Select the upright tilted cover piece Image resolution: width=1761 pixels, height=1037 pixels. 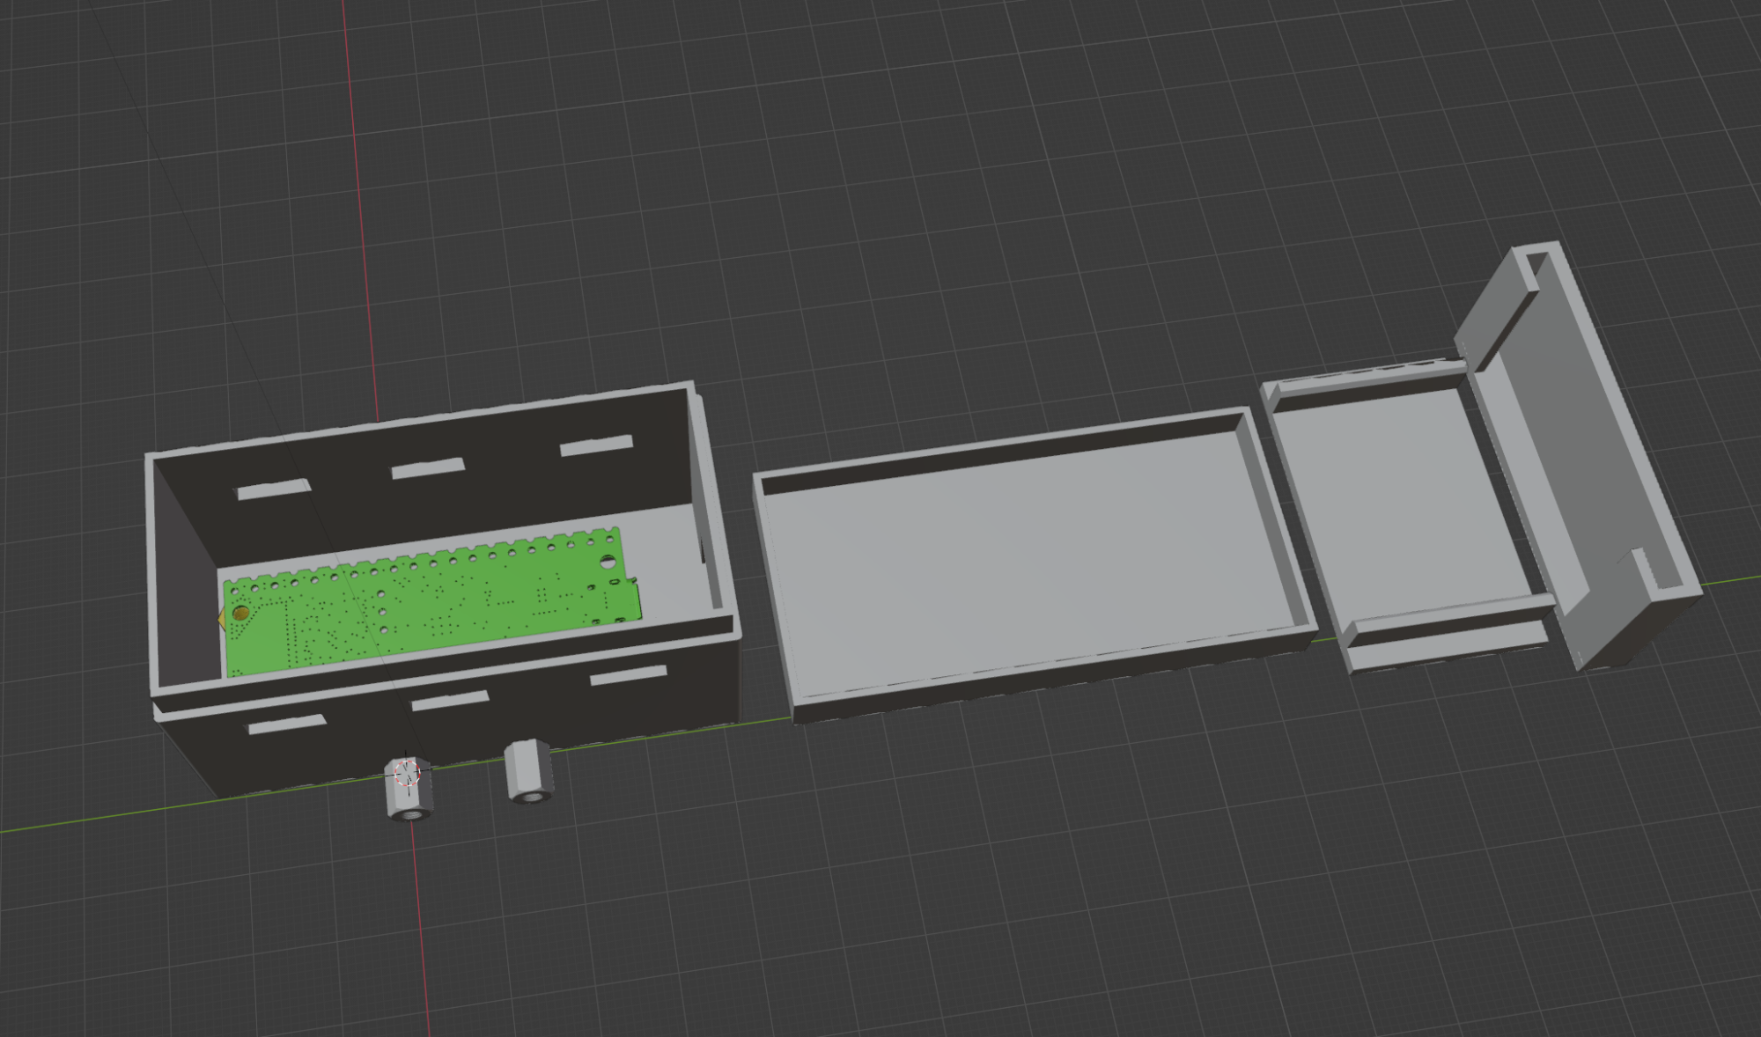(x=1576, y=458)
